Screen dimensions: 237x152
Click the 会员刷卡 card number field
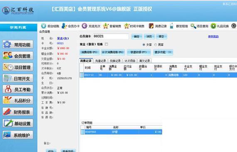point(111,36)
